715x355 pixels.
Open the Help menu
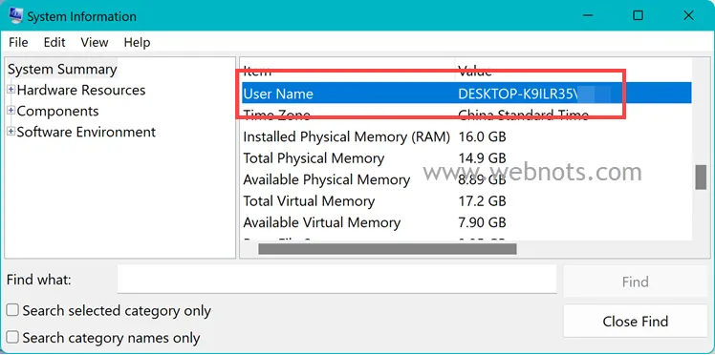[137, 42]
